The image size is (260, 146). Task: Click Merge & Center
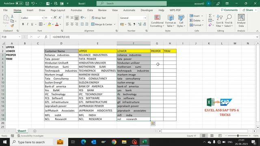[102, 24]
